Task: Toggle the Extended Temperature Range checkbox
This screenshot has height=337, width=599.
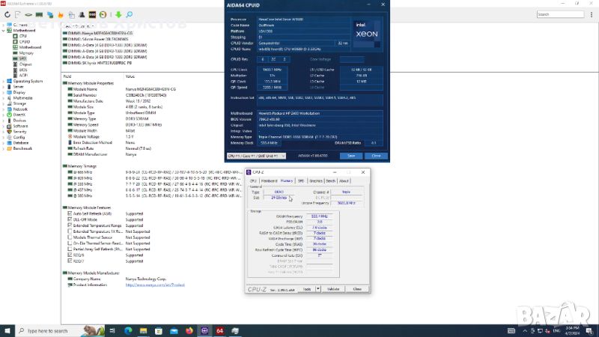Action: pos(70,224)
